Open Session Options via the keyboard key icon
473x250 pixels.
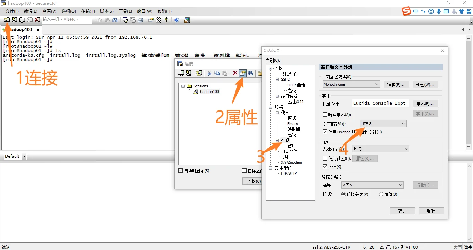click(x=166, y=20)
